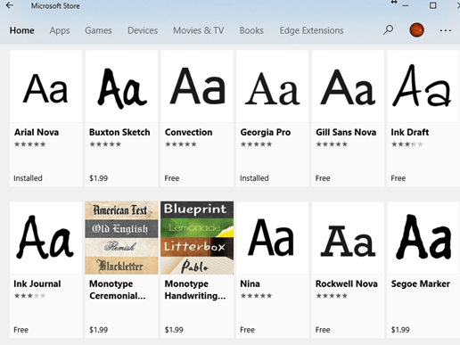Image resolution: width=460 pixels, height=345 pixels.
Task: Click the Convection title text
Action: coord(189,132)
